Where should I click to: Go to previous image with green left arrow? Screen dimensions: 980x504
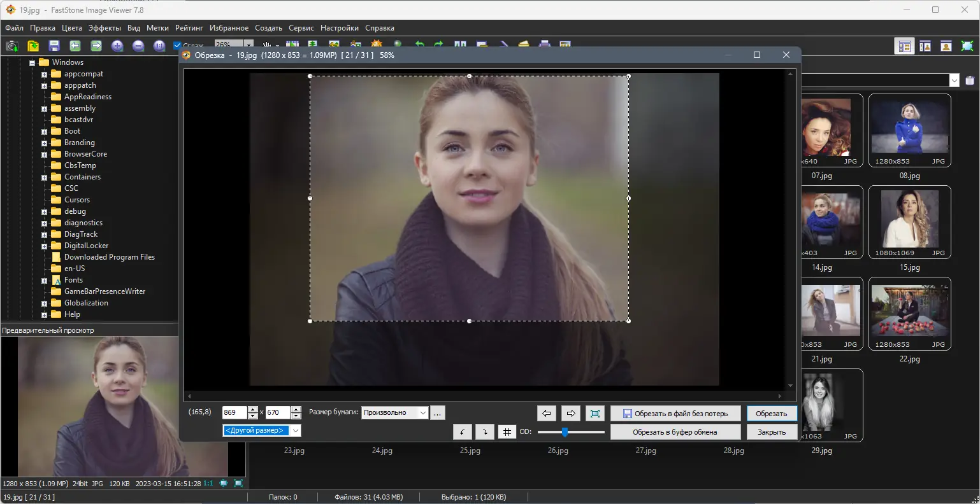pos(75,46)
